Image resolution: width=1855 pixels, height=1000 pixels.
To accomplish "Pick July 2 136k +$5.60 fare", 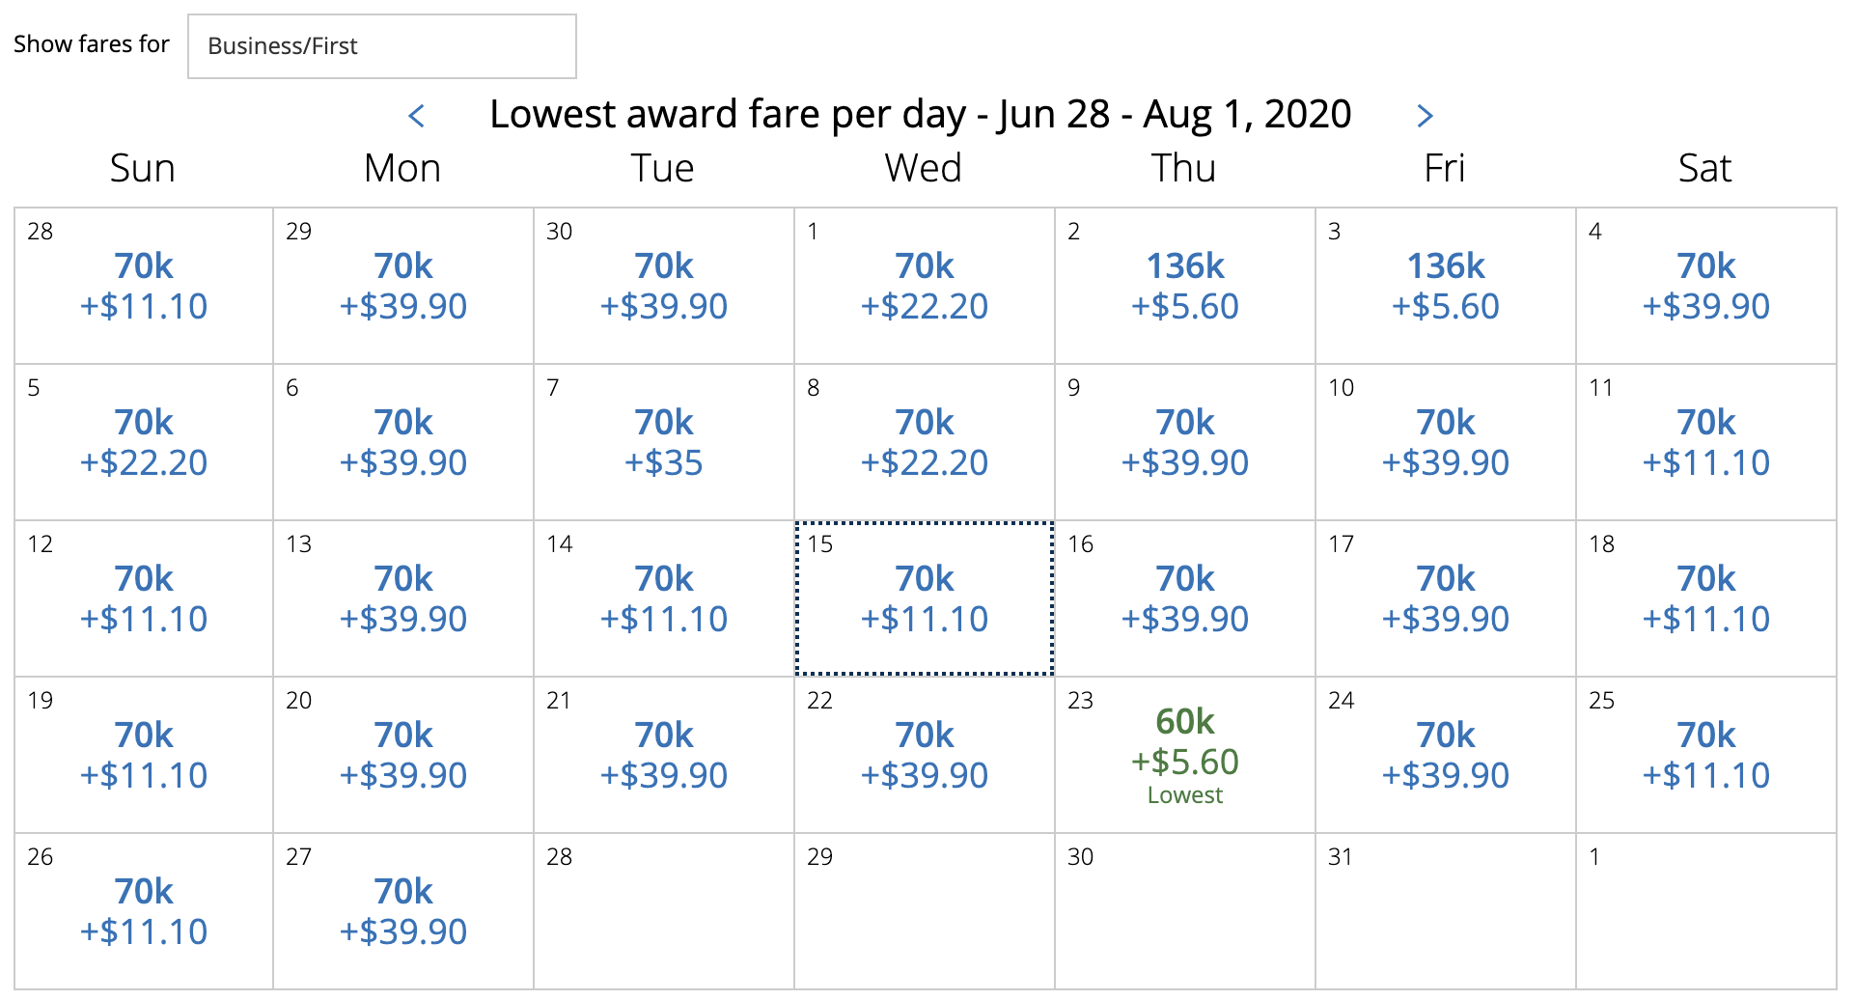I will 1185,286.
